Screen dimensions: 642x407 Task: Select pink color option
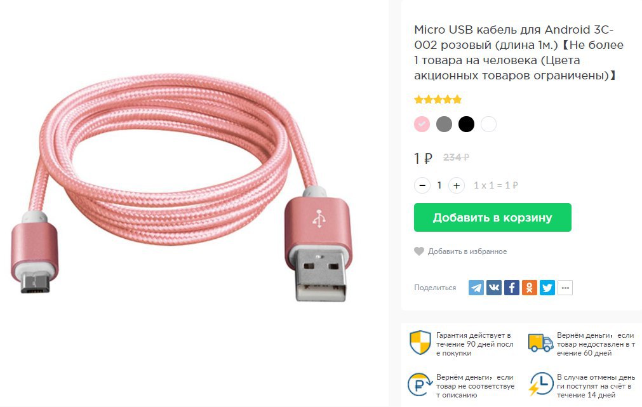422,124
